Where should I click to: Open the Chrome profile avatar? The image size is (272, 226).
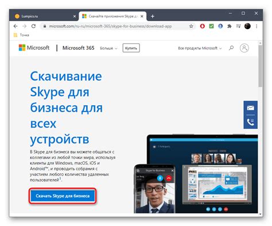click(247, 26)
